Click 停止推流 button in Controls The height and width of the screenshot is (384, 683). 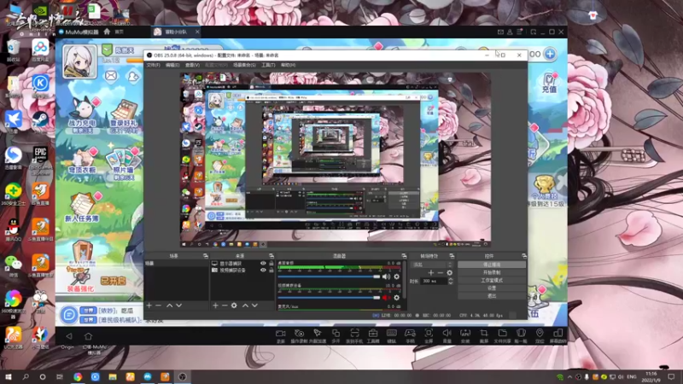coord(492,265)
